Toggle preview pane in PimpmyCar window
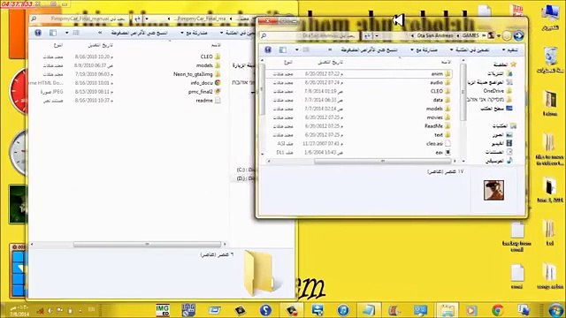Screen dimensions: 566x318 (x=53, y=33)
